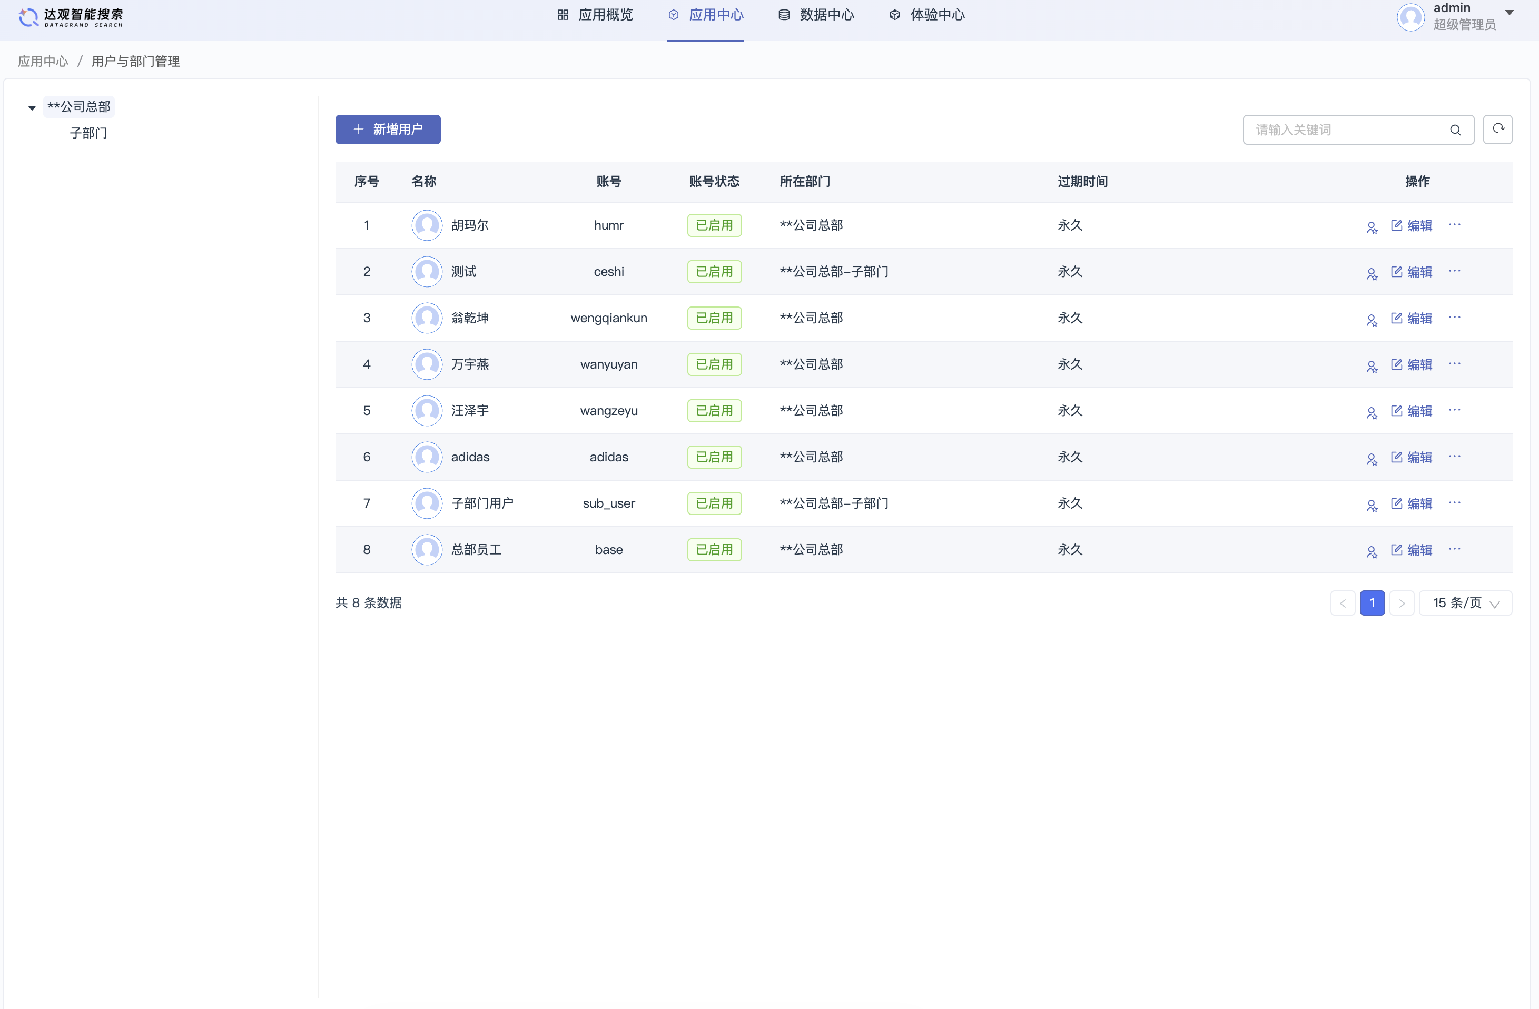Image resolution: width=1539 pixels, height=1009 pixels.
Task: Open the 数据中心 tab
Action: click(x=816, y=15)
